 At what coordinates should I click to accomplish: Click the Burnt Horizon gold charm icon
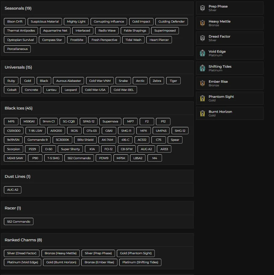click(202, 113)
